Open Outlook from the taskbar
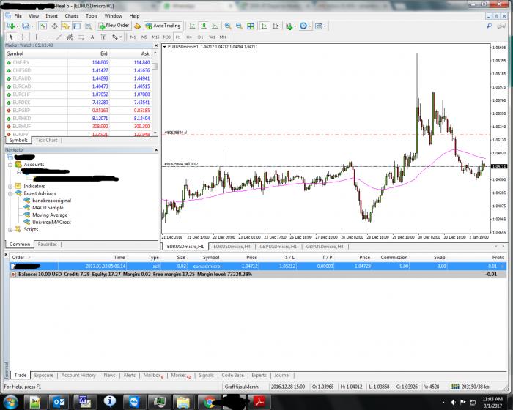513x410 pixels. pyautogui.click(x=59, y=401)
